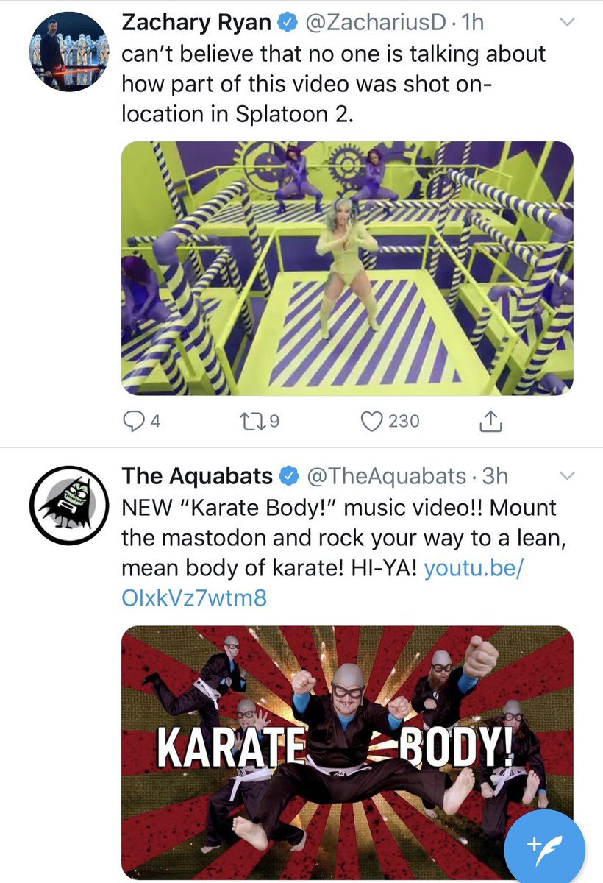Image resolution: width=603 pixels, height=883 pixels.
Task: Compose a new tweet
Action: click(x=545, y=848)
